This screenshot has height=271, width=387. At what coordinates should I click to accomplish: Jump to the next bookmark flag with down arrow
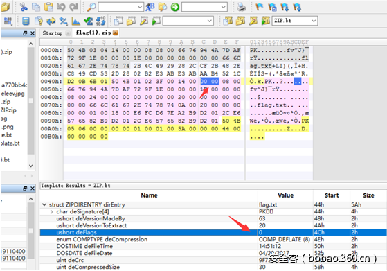pyautogui.click(x=285, y=7)
